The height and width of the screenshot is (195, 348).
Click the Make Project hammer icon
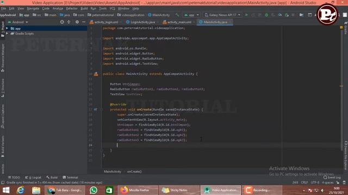point(177,15)
